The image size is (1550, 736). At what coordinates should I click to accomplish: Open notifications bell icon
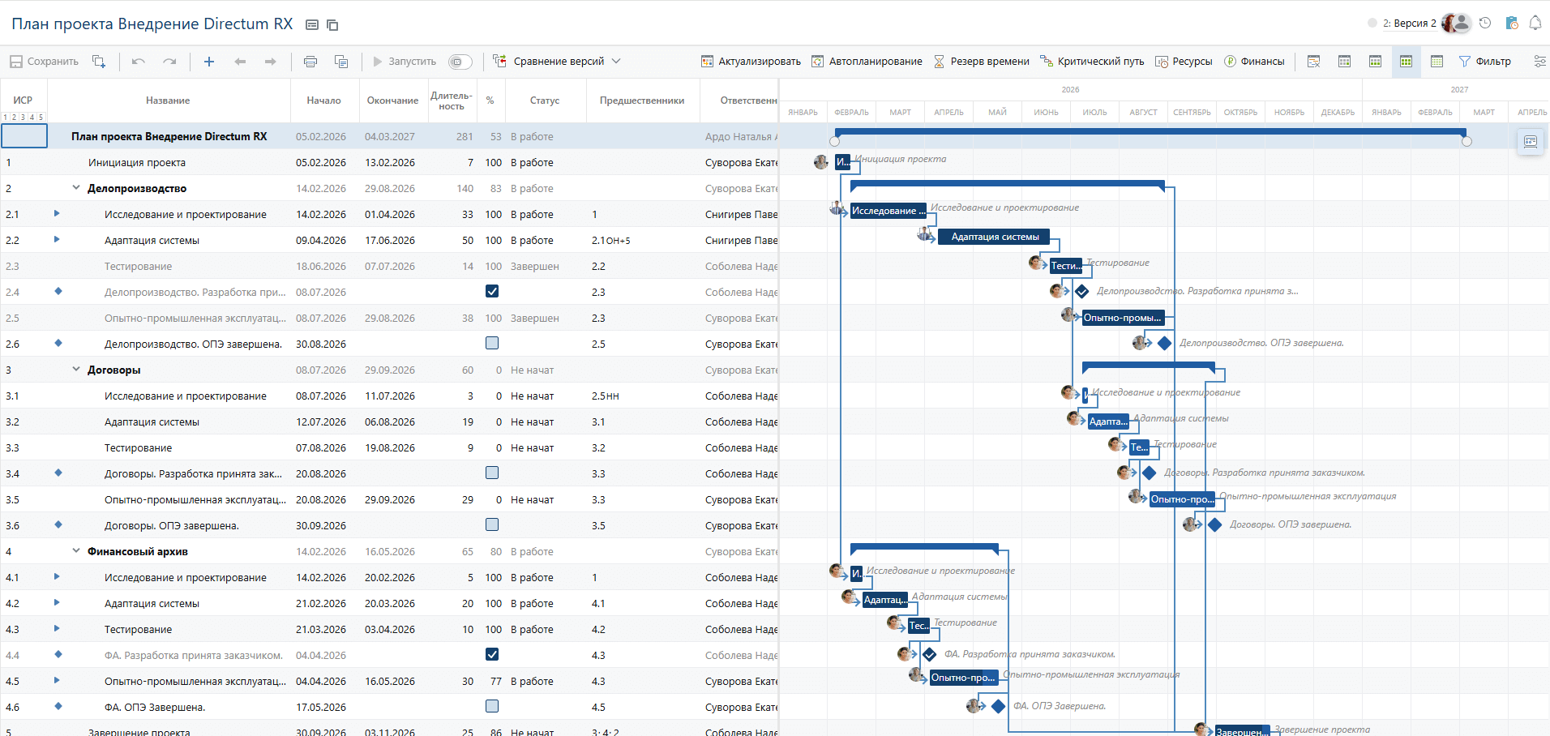coord(1535,24)
